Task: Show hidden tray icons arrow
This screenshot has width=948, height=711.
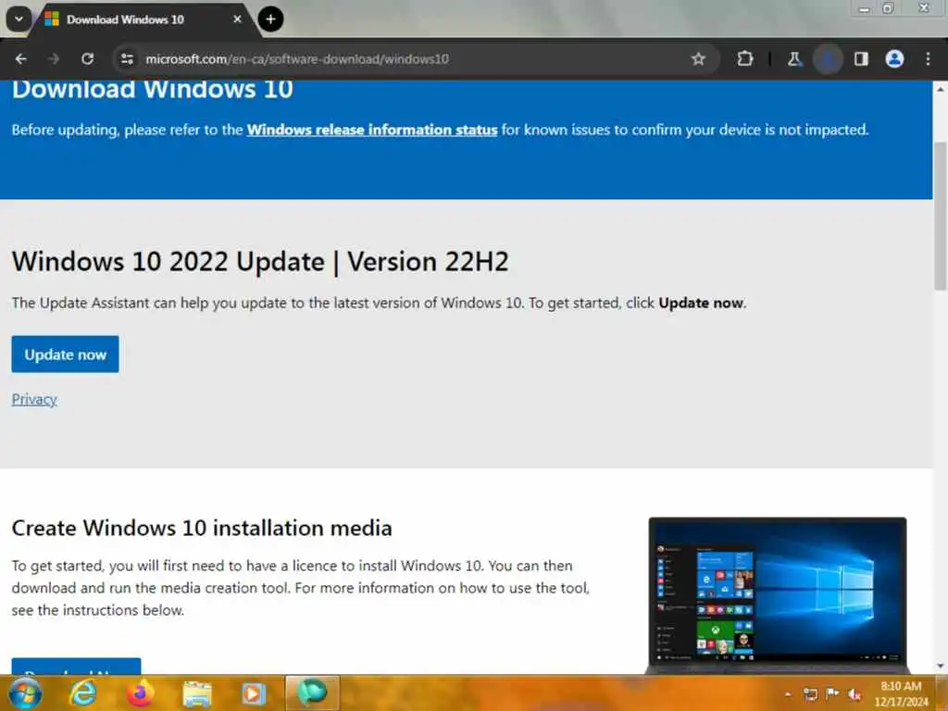Action: point(788,694)
